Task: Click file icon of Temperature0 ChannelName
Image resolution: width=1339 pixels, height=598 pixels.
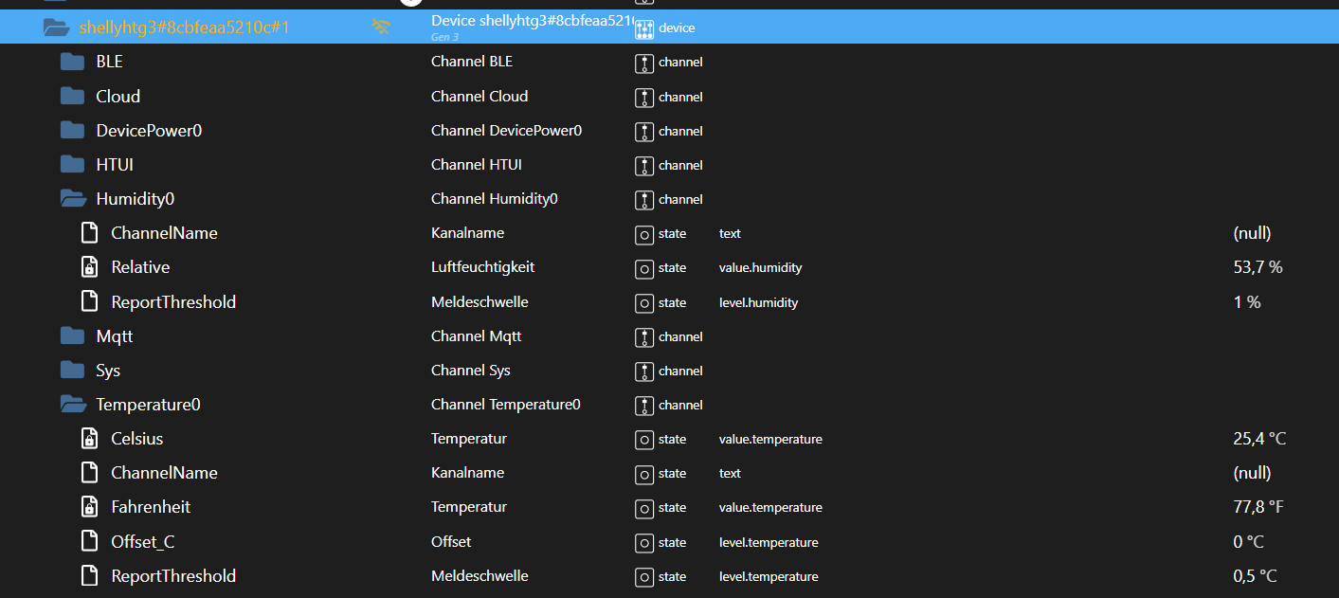Action: [x=89, y=472]
